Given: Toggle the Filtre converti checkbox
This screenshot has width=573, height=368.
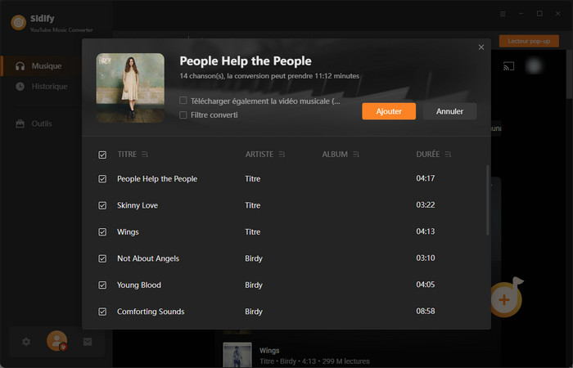Looking at the screenshot, I should [183, 115].
